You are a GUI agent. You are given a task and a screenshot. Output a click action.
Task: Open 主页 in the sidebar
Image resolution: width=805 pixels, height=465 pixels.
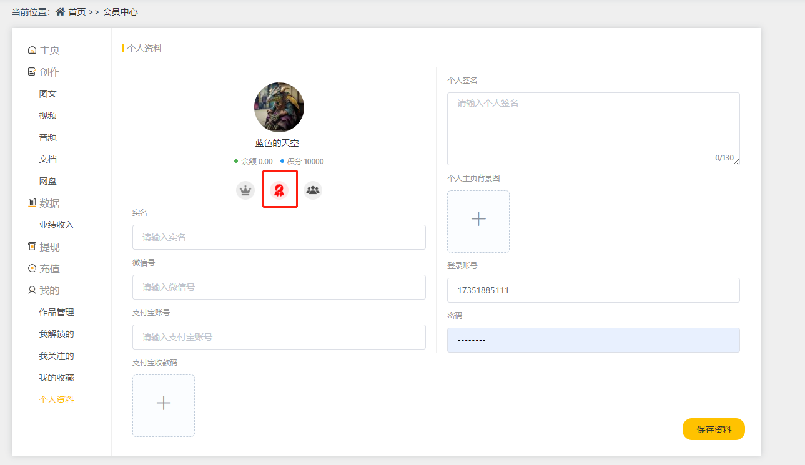pyautogui.click(x=49, y=51)
